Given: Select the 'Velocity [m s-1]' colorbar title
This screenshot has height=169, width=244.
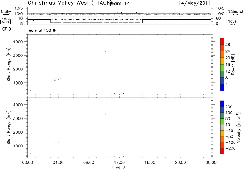Looking at the screenshot, I should point(239,127).
